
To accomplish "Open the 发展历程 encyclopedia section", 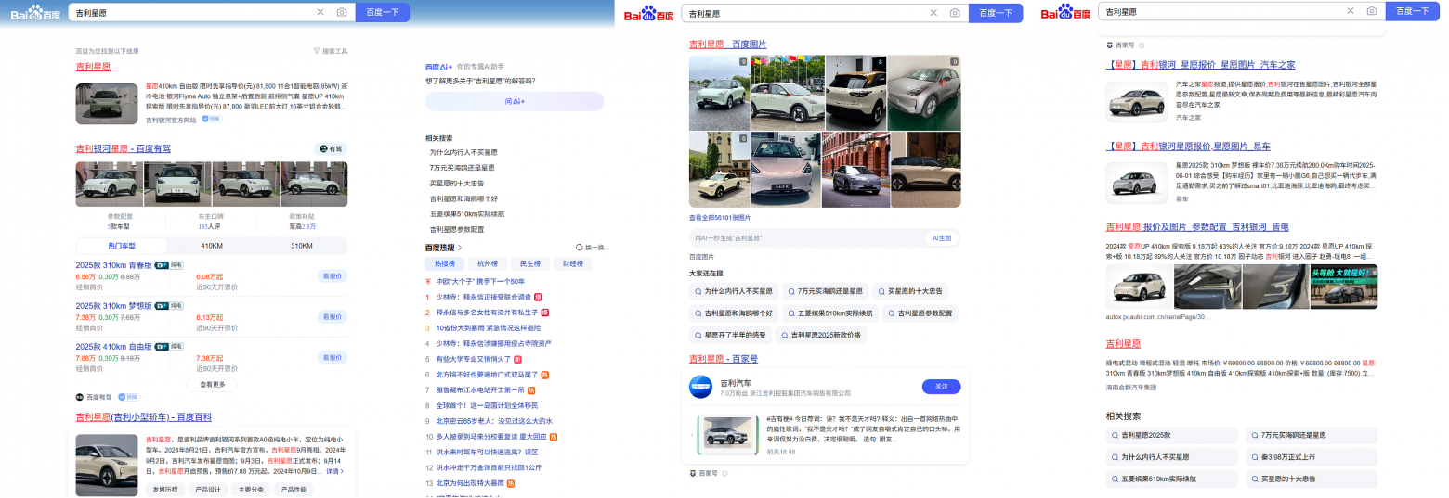I will [165, 489].
